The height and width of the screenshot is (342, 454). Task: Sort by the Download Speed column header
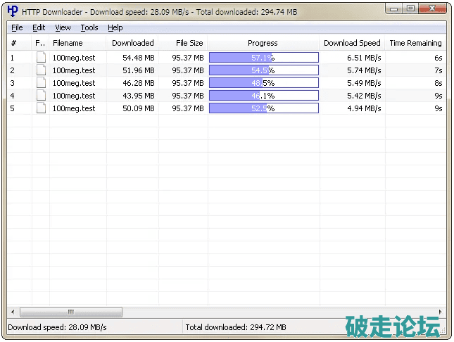352,43
